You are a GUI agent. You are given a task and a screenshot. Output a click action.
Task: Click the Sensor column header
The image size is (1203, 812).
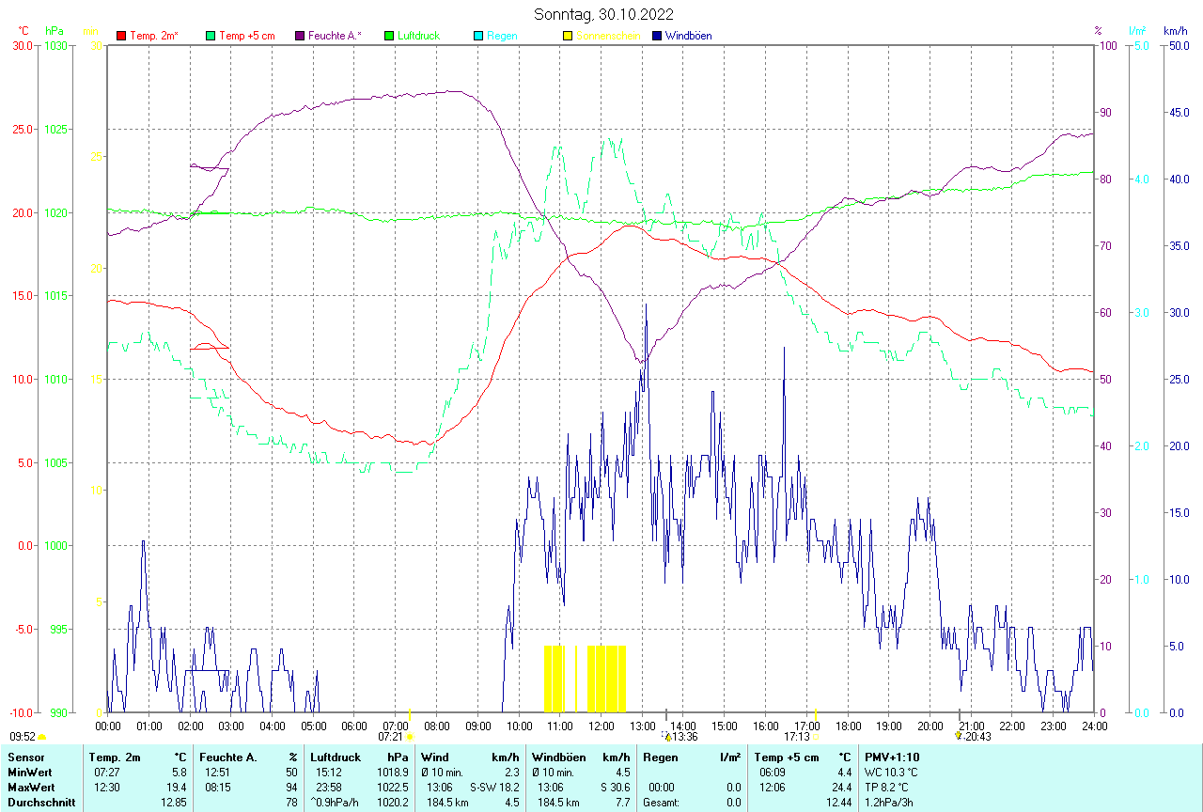(x=27, y=757)
